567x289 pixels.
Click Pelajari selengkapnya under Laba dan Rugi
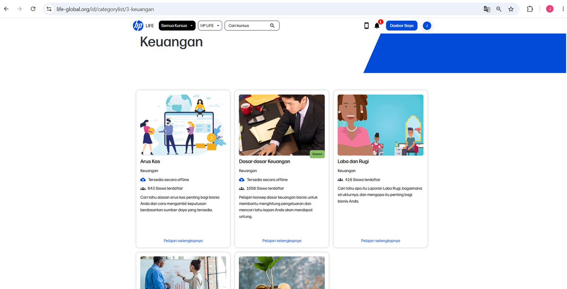(380, 241)
